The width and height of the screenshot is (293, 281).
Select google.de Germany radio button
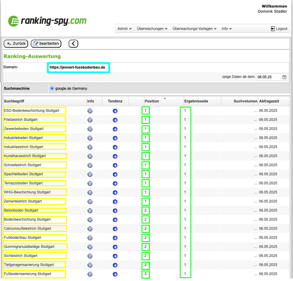(x=52, y=88)
